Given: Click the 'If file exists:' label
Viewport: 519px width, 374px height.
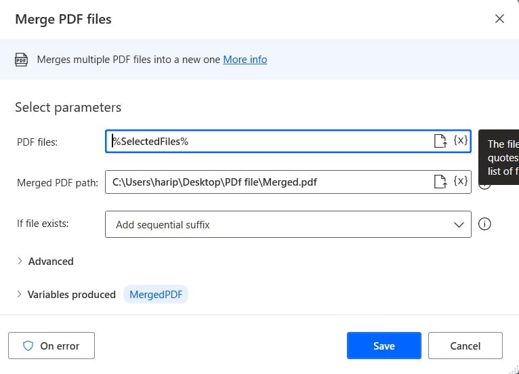Looking at the screenshot, I should tap(43, 224).
